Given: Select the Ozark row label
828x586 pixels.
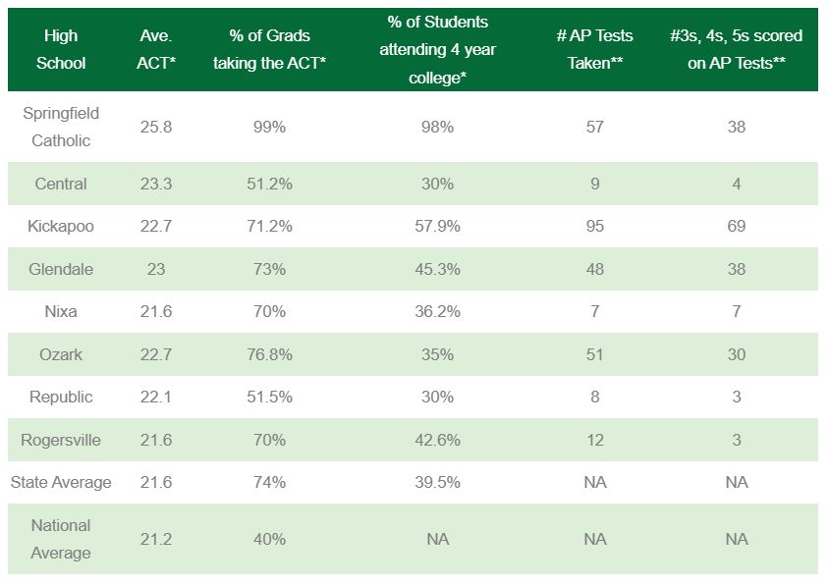Looking at the screenshot, I should coord(61,354).
